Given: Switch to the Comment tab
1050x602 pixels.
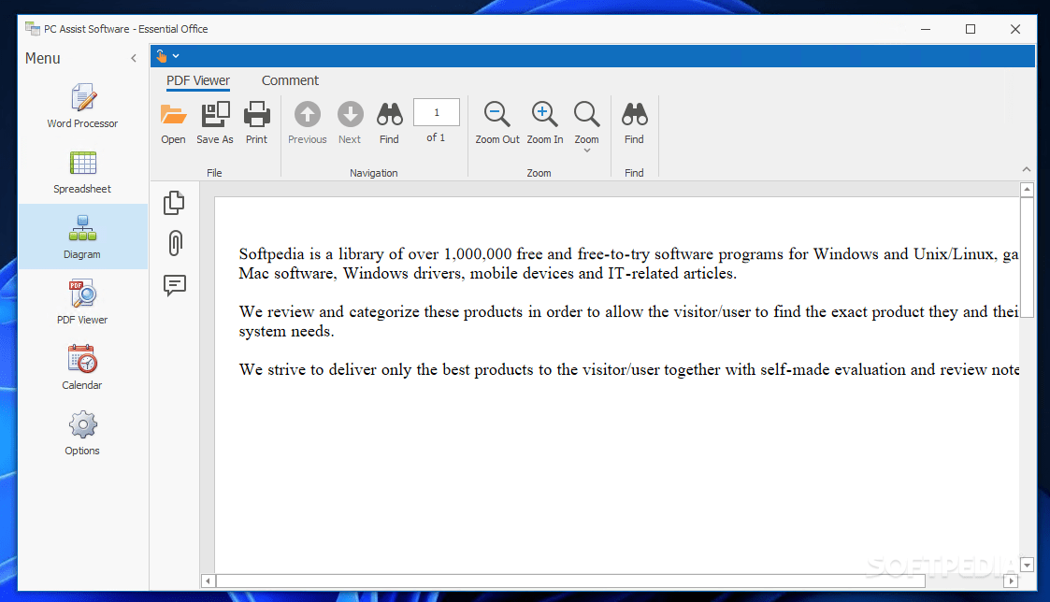Looking at the screenshot, I should [x=290, y=80].
